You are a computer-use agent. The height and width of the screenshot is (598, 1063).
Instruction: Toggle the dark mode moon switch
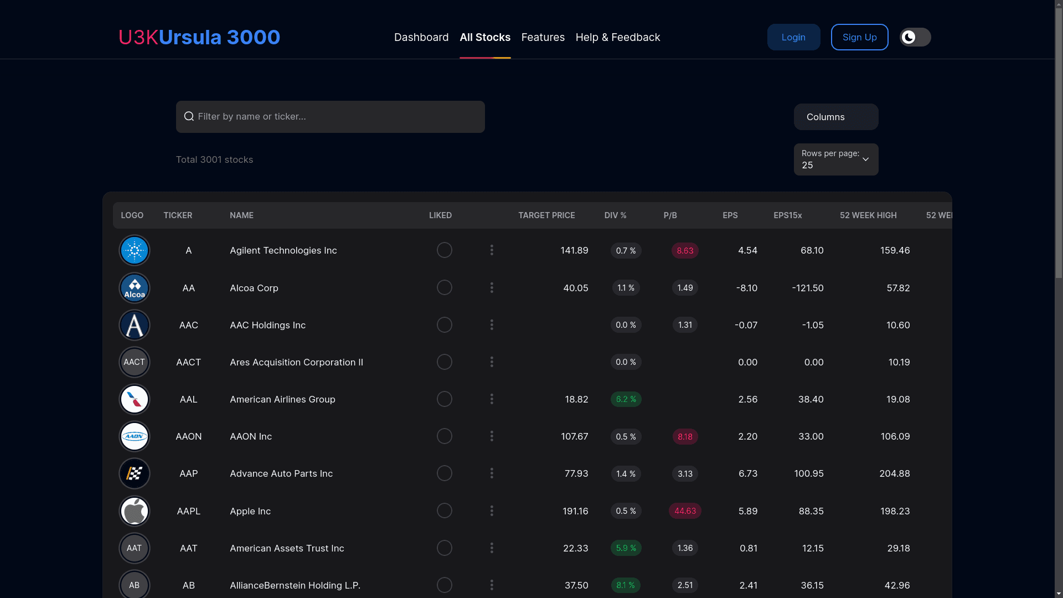tap(915, 37)
